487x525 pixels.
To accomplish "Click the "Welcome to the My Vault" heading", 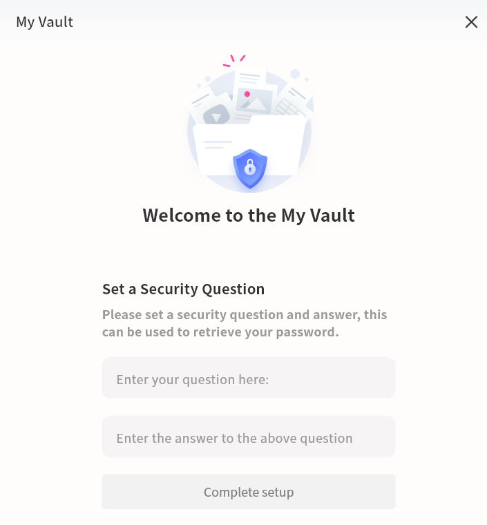I will point(249,216).
